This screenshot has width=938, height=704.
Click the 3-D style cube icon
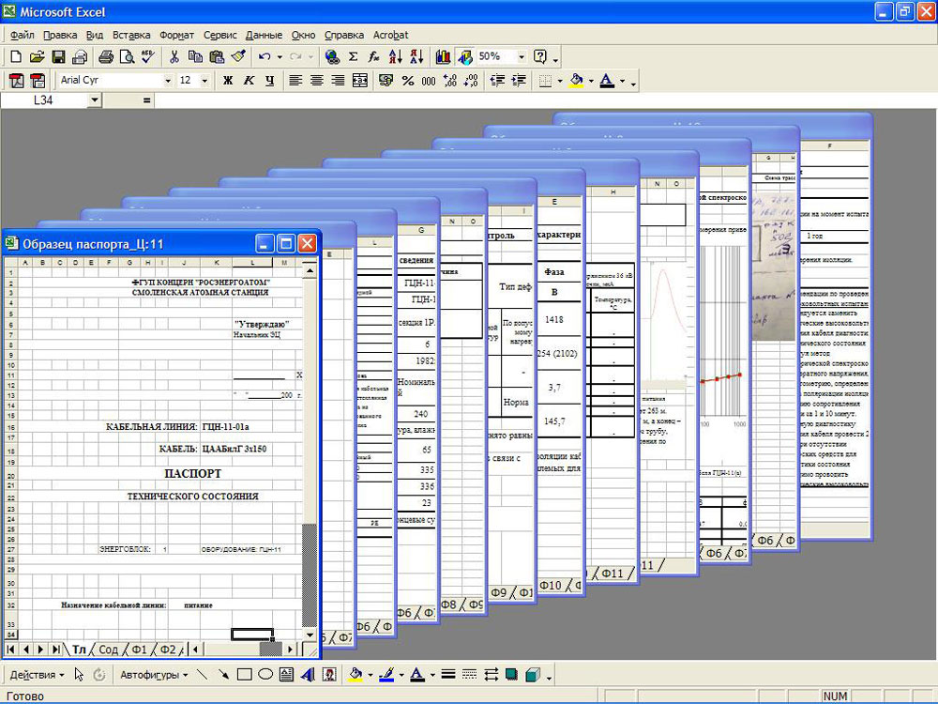pos(533,675)
